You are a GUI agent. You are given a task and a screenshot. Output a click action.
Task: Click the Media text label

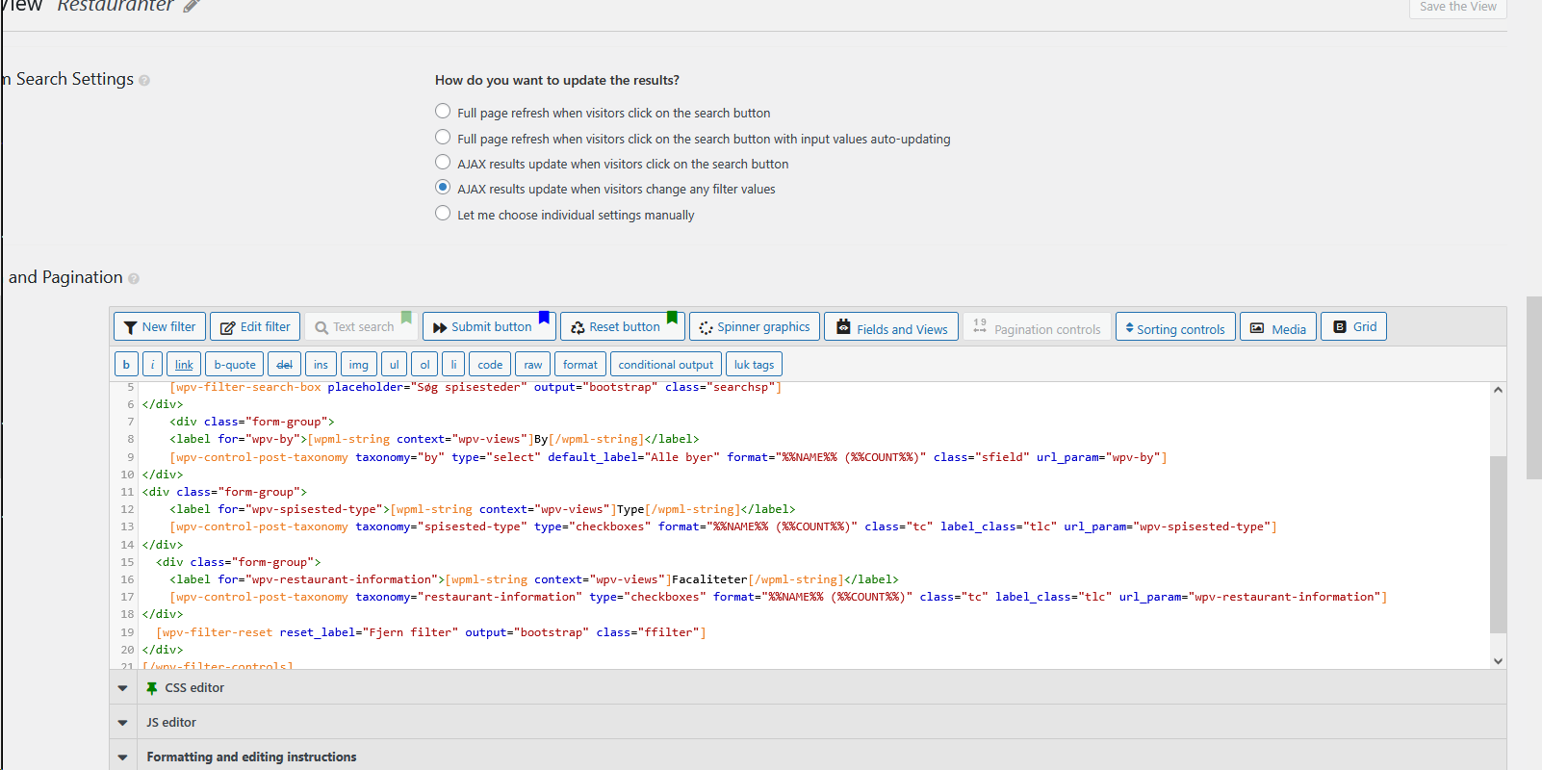coord(1289,329)
